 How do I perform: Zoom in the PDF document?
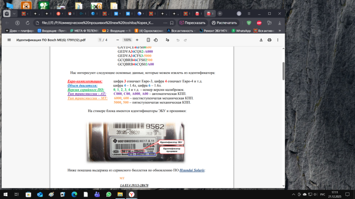(137, 40)
